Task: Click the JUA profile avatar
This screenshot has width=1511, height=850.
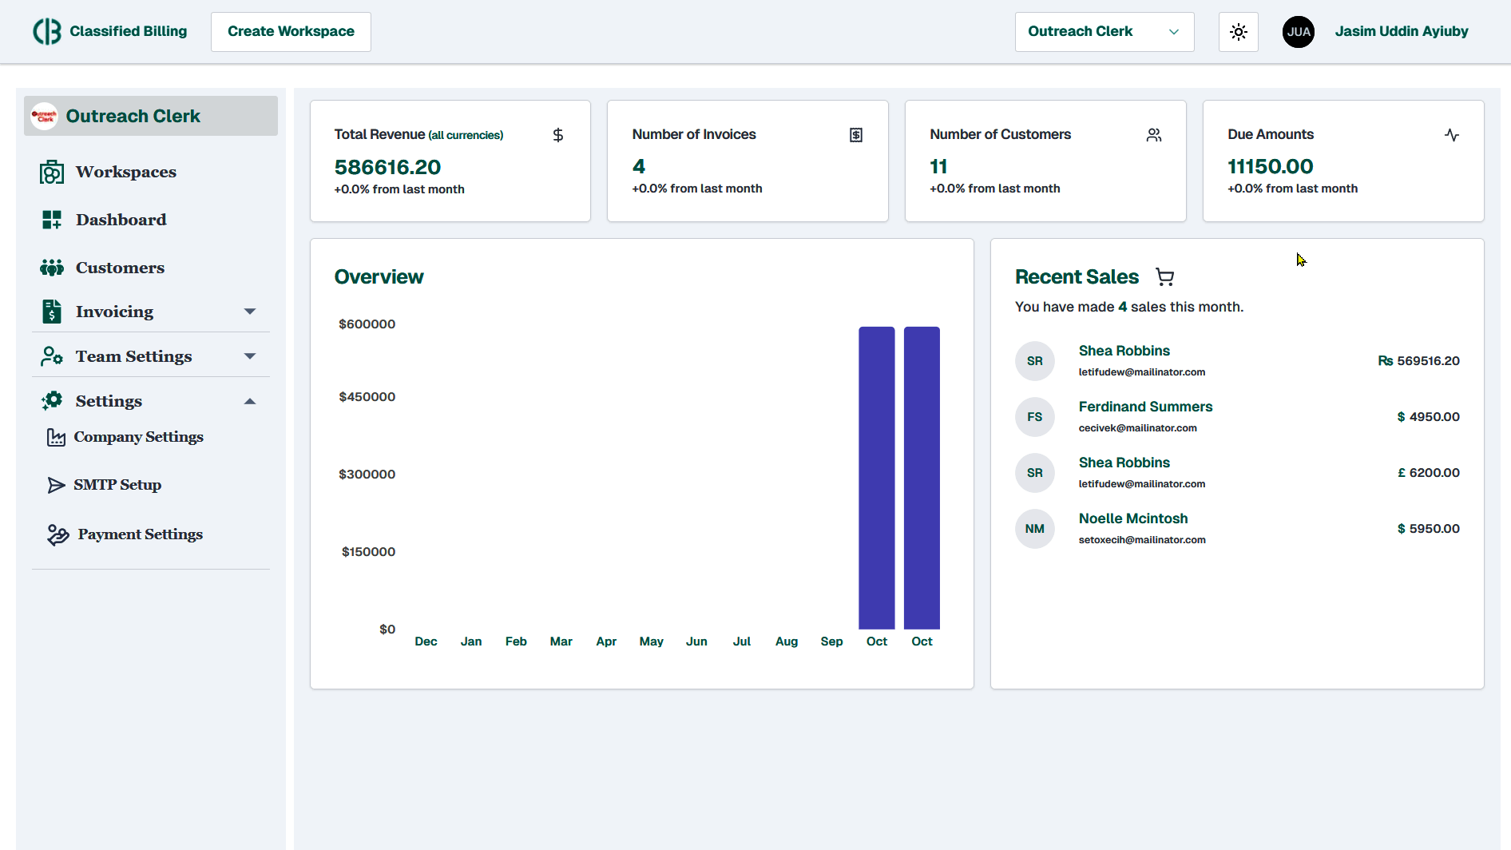Action: [x=1298, y=31]
